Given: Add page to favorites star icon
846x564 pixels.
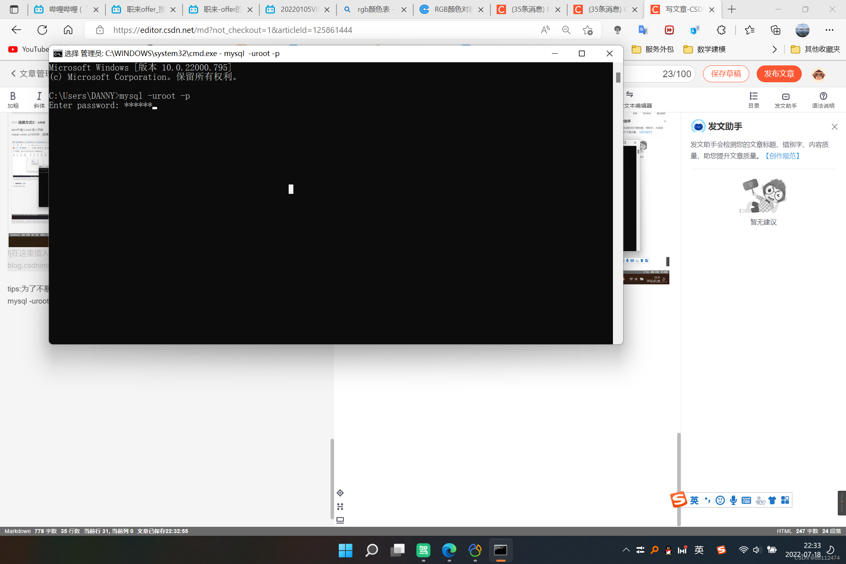Looking at the screenshot, I should tap(587, 30).
